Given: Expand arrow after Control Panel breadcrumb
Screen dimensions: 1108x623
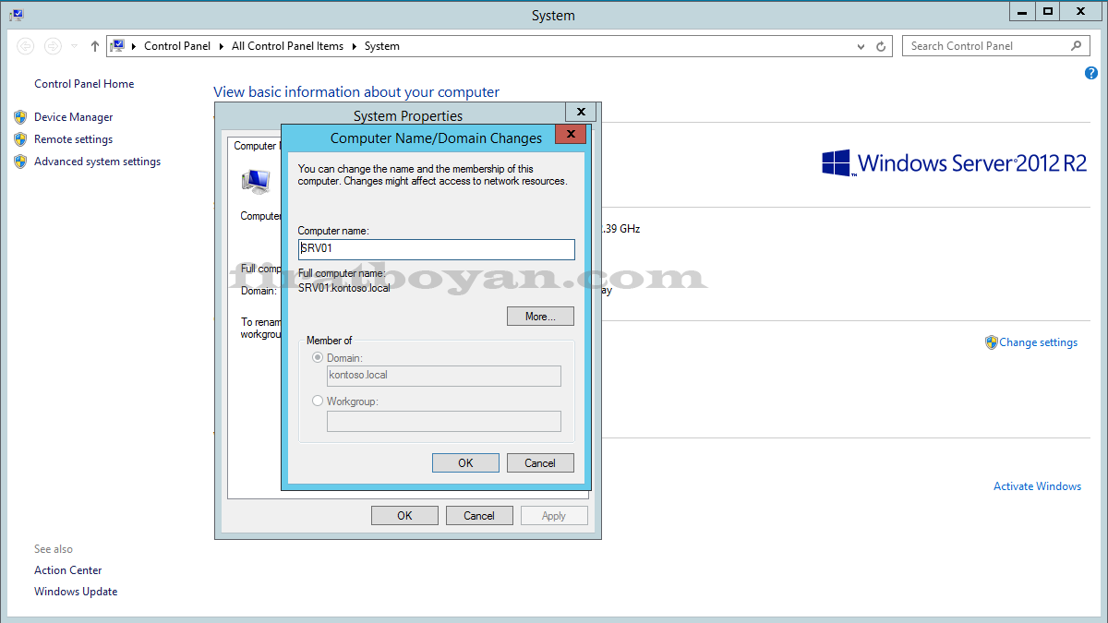Looking at the screenshot, I should click(222, 46).
